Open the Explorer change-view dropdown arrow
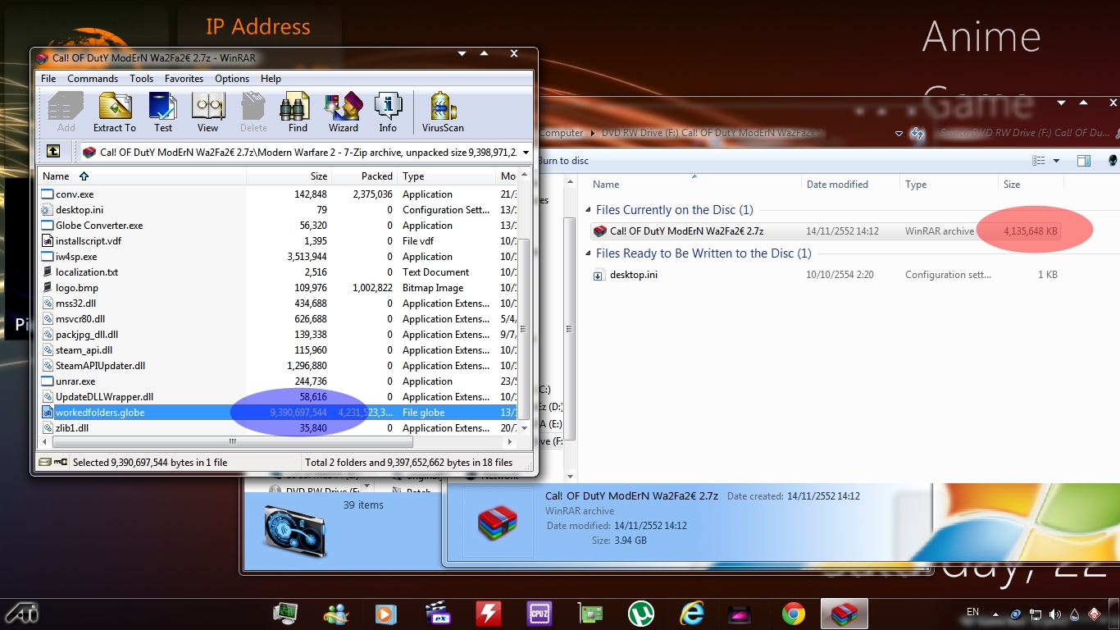The width and height of the screenshot is (1120, 630). pyautogui.click(x=1056, y=161)
